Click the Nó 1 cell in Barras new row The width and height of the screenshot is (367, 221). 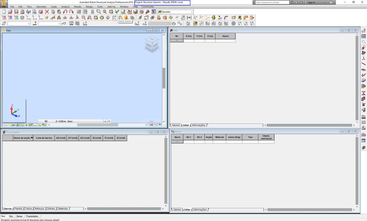tap(189, 142)
